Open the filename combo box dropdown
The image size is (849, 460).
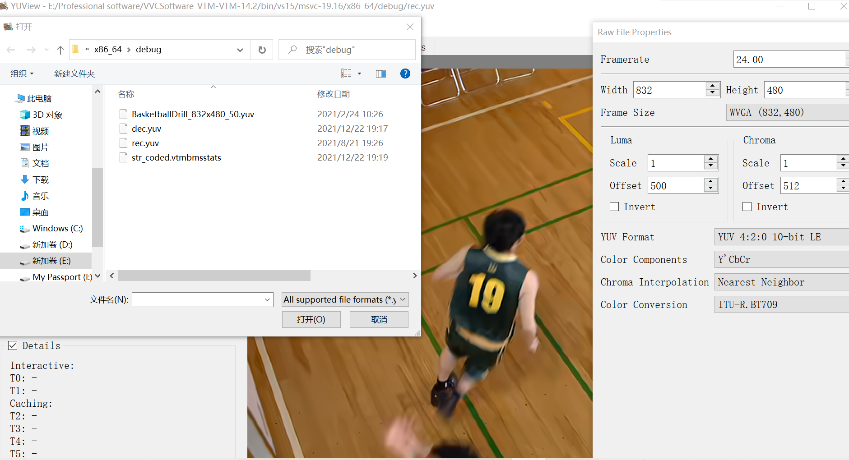coord(266,299)
